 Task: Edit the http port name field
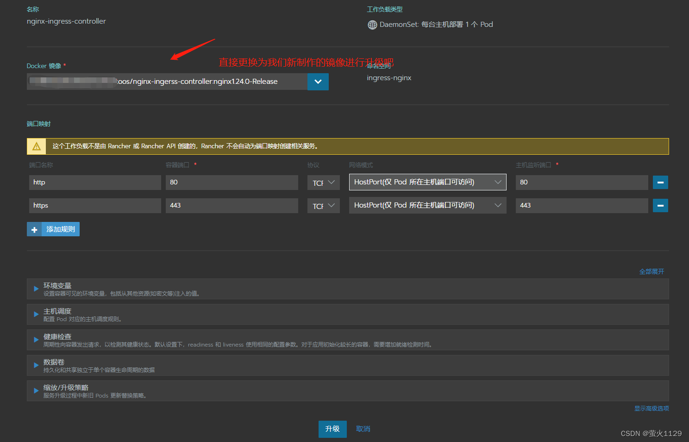point(95,183)
